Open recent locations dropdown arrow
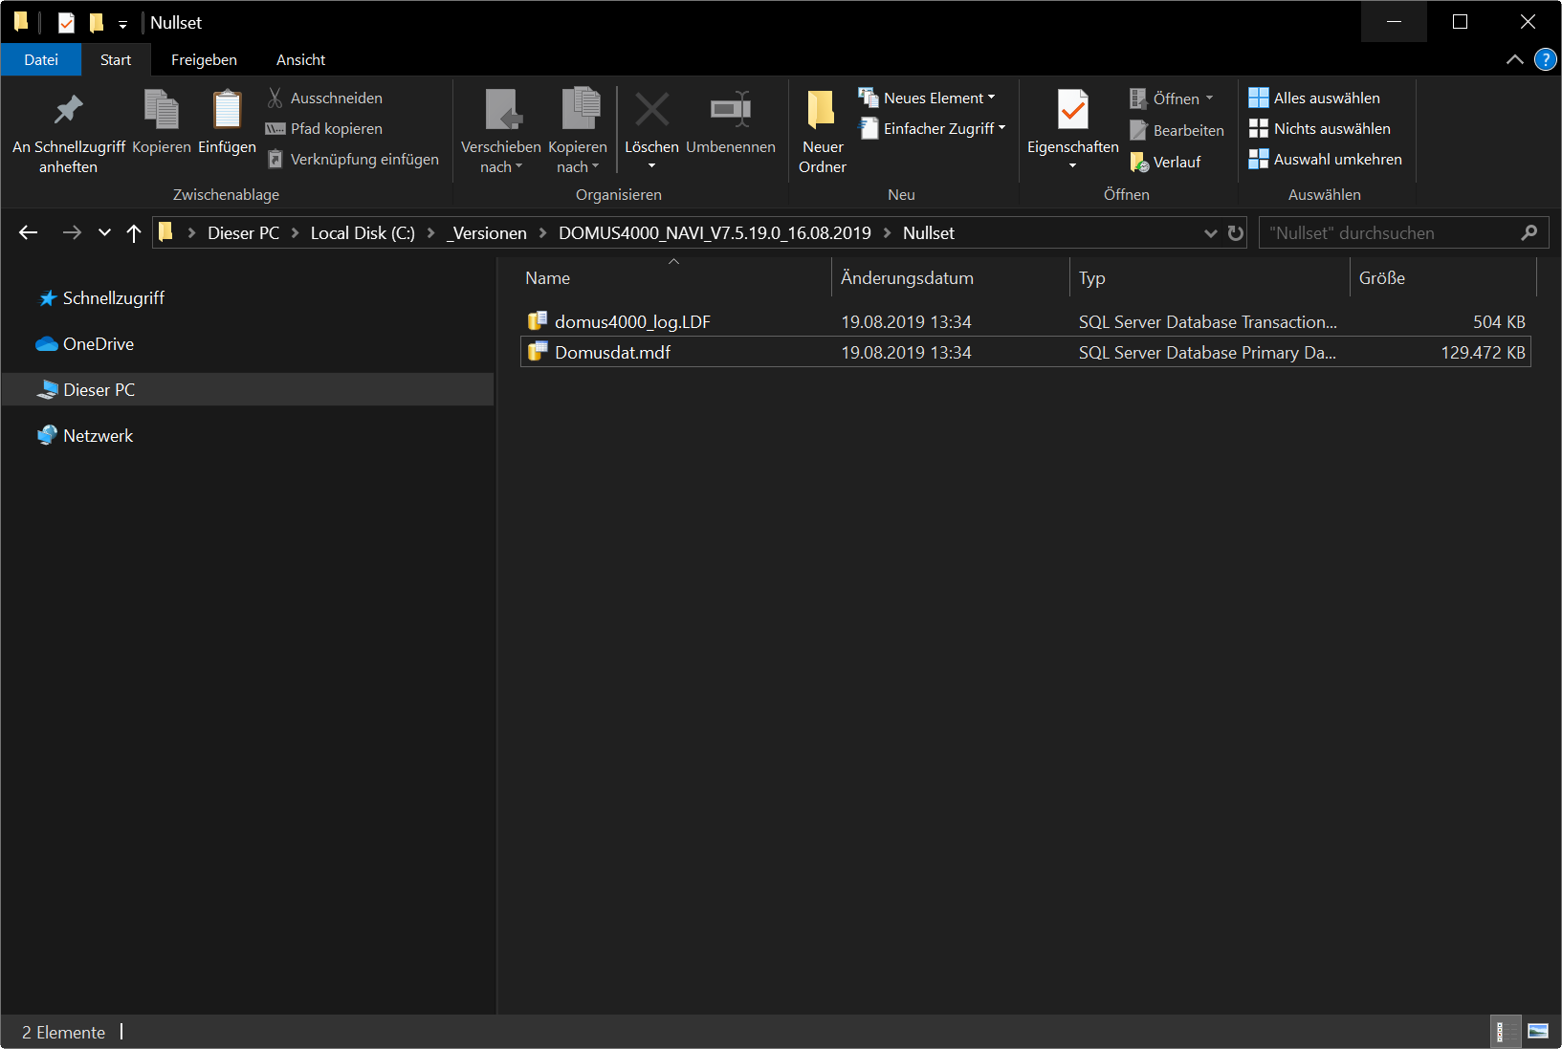This screenshot has width=1562, height=1049. point(104,232)
